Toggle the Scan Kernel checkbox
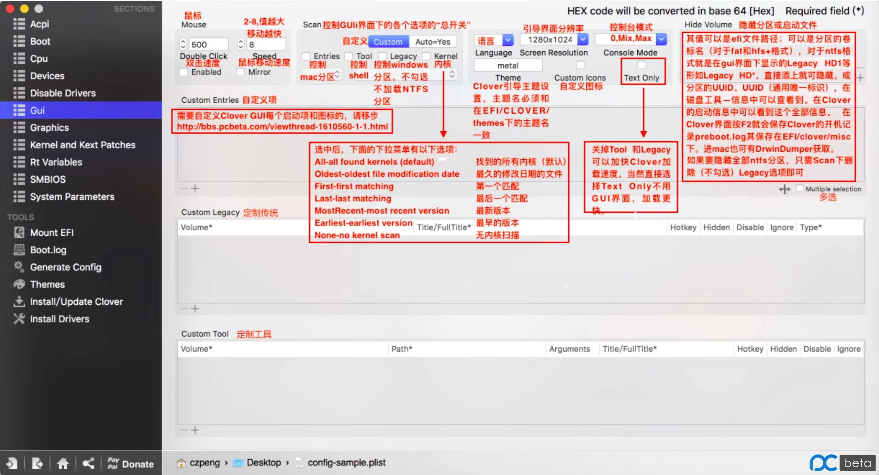The image size is (879, 475). coord(426,56)
